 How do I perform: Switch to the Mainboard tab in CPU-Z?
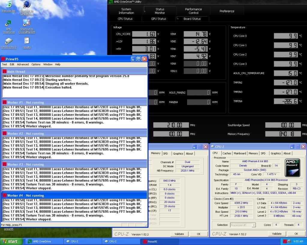pos(240,153)
